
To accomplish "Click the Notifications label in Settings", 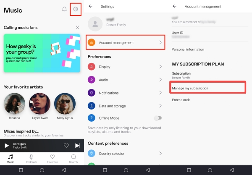I will click(x=109, y=93).
